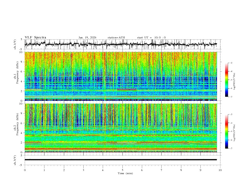
Task: Click the flat ch.3 voltage trace line
Action: 121,160
